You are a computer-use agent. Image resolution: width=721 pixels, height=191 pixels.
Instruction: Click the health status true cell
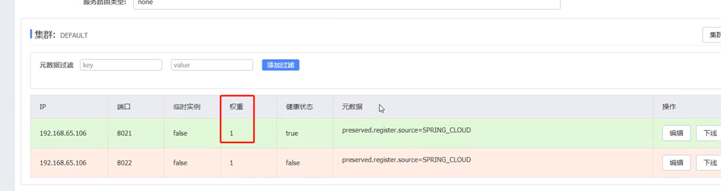(292, 133)
